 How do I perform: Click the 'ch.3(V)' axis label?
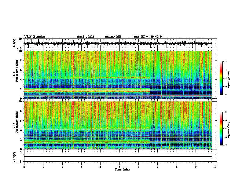pyautogui.click(x=15, y=157)
